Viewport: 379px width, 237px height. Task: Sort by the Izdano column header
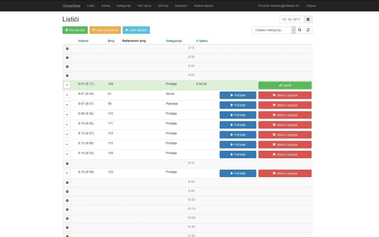click(x=83, y=41)
